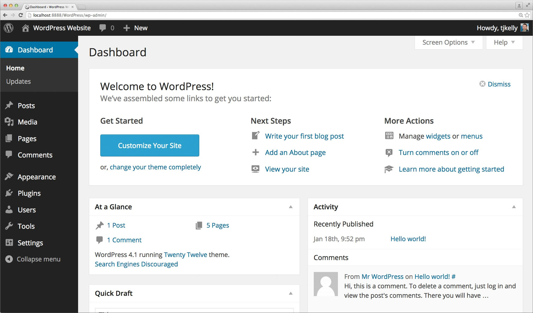Click the home icon beside WordPress Website
This screenshot has width=533, height=313.
click(x=26, y=28)
